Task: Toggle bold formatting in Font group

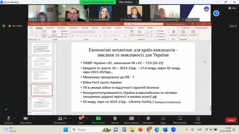Action: (x=72, y=36)
